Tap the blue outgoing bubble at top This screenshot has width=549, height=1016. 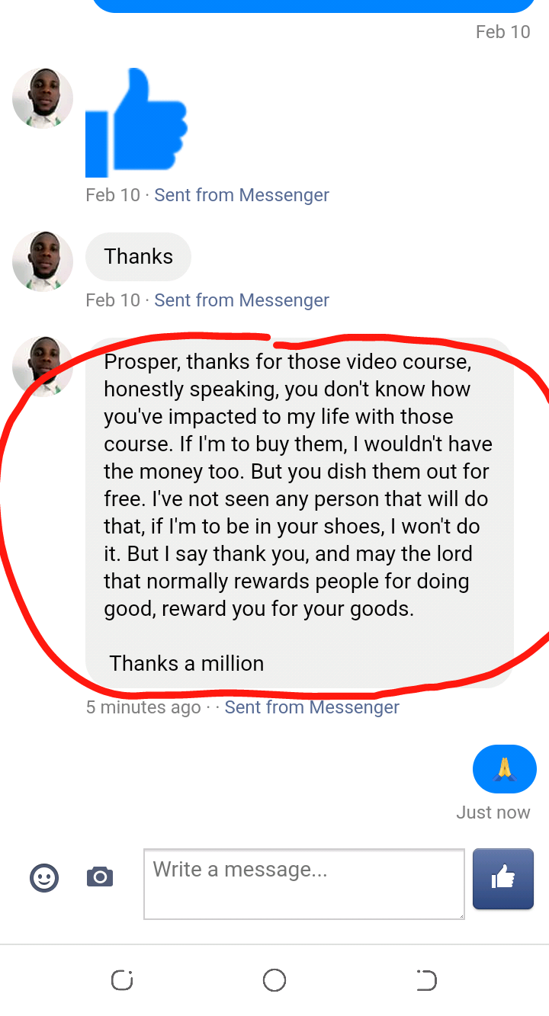coord(313,6)
